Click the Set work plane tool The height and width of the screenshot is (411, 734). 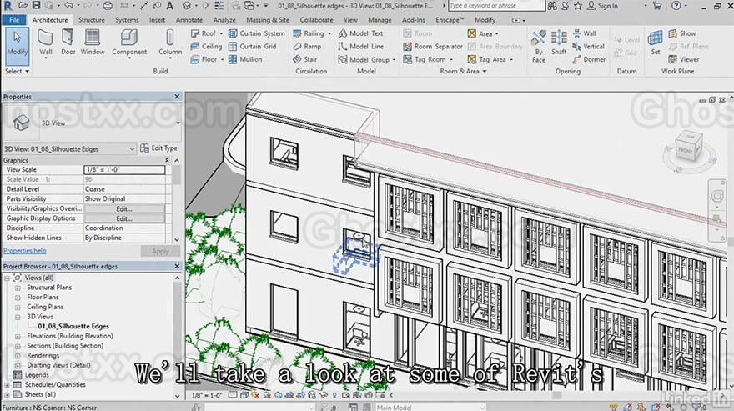656,43
